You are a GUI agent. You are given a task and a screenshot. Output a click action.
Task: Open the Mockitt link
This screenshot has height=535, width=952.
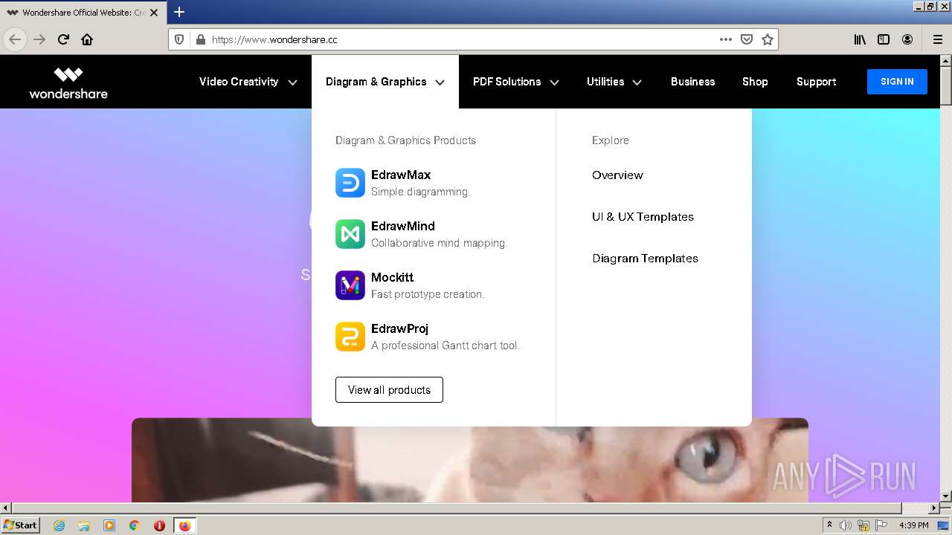(x=392, y=278)
